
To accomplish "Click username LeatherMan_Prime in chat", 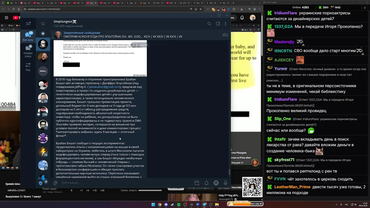I will click(x=292, y=187).
